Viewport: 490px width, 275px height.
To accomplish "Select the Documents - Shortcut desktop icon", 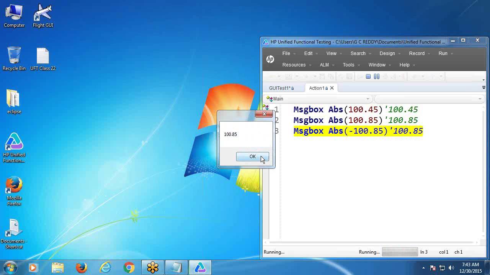I will (14, 234).
